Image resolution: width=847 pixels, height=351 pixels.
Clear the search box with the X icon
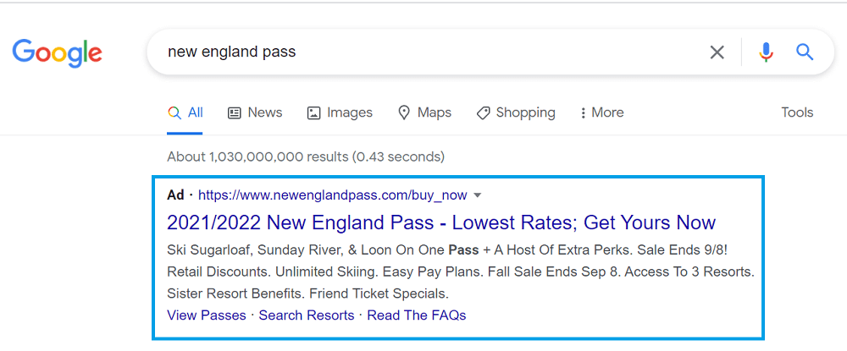tap(717, 52)
